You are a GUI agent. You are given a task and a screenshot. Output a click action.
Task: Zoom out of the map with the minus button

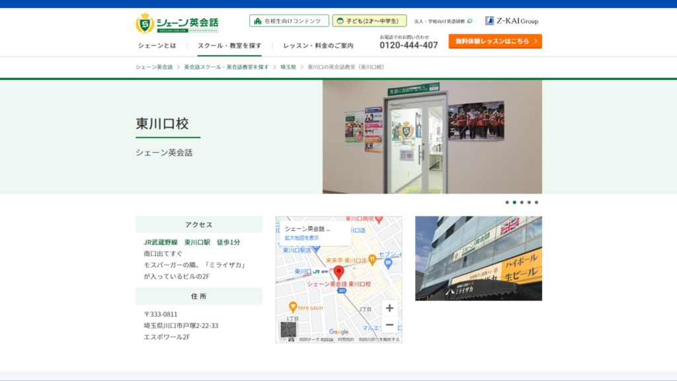389,325
